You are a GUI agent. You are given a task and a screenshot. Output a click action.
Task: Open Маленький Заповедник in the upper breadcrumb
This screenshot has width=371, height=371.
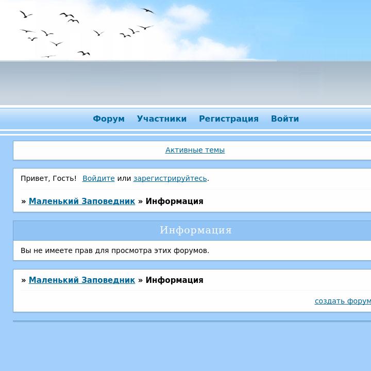tap(82, 201)
